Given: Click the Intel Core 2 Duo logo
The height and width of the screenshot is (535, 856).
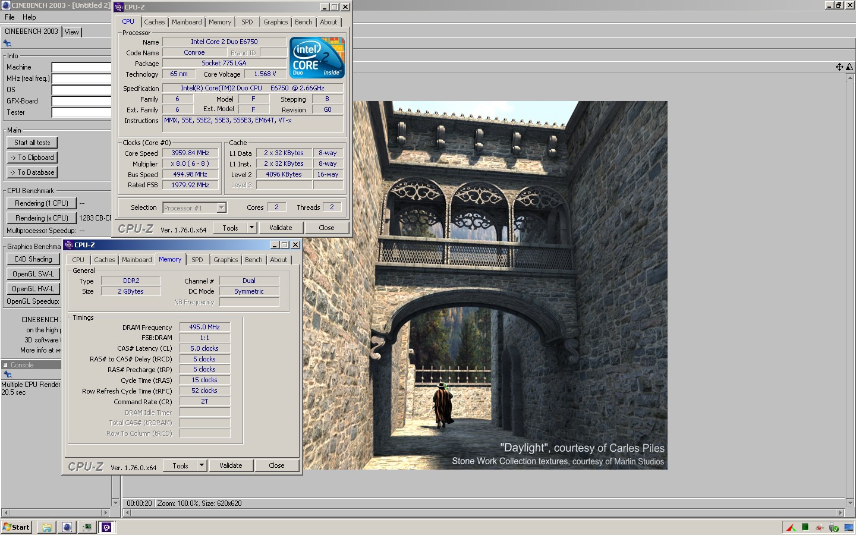Looking at the screenshot, I should [317, 58].
